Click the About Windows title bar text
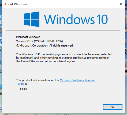The image size is (127, 115). (x=16, y=4)
